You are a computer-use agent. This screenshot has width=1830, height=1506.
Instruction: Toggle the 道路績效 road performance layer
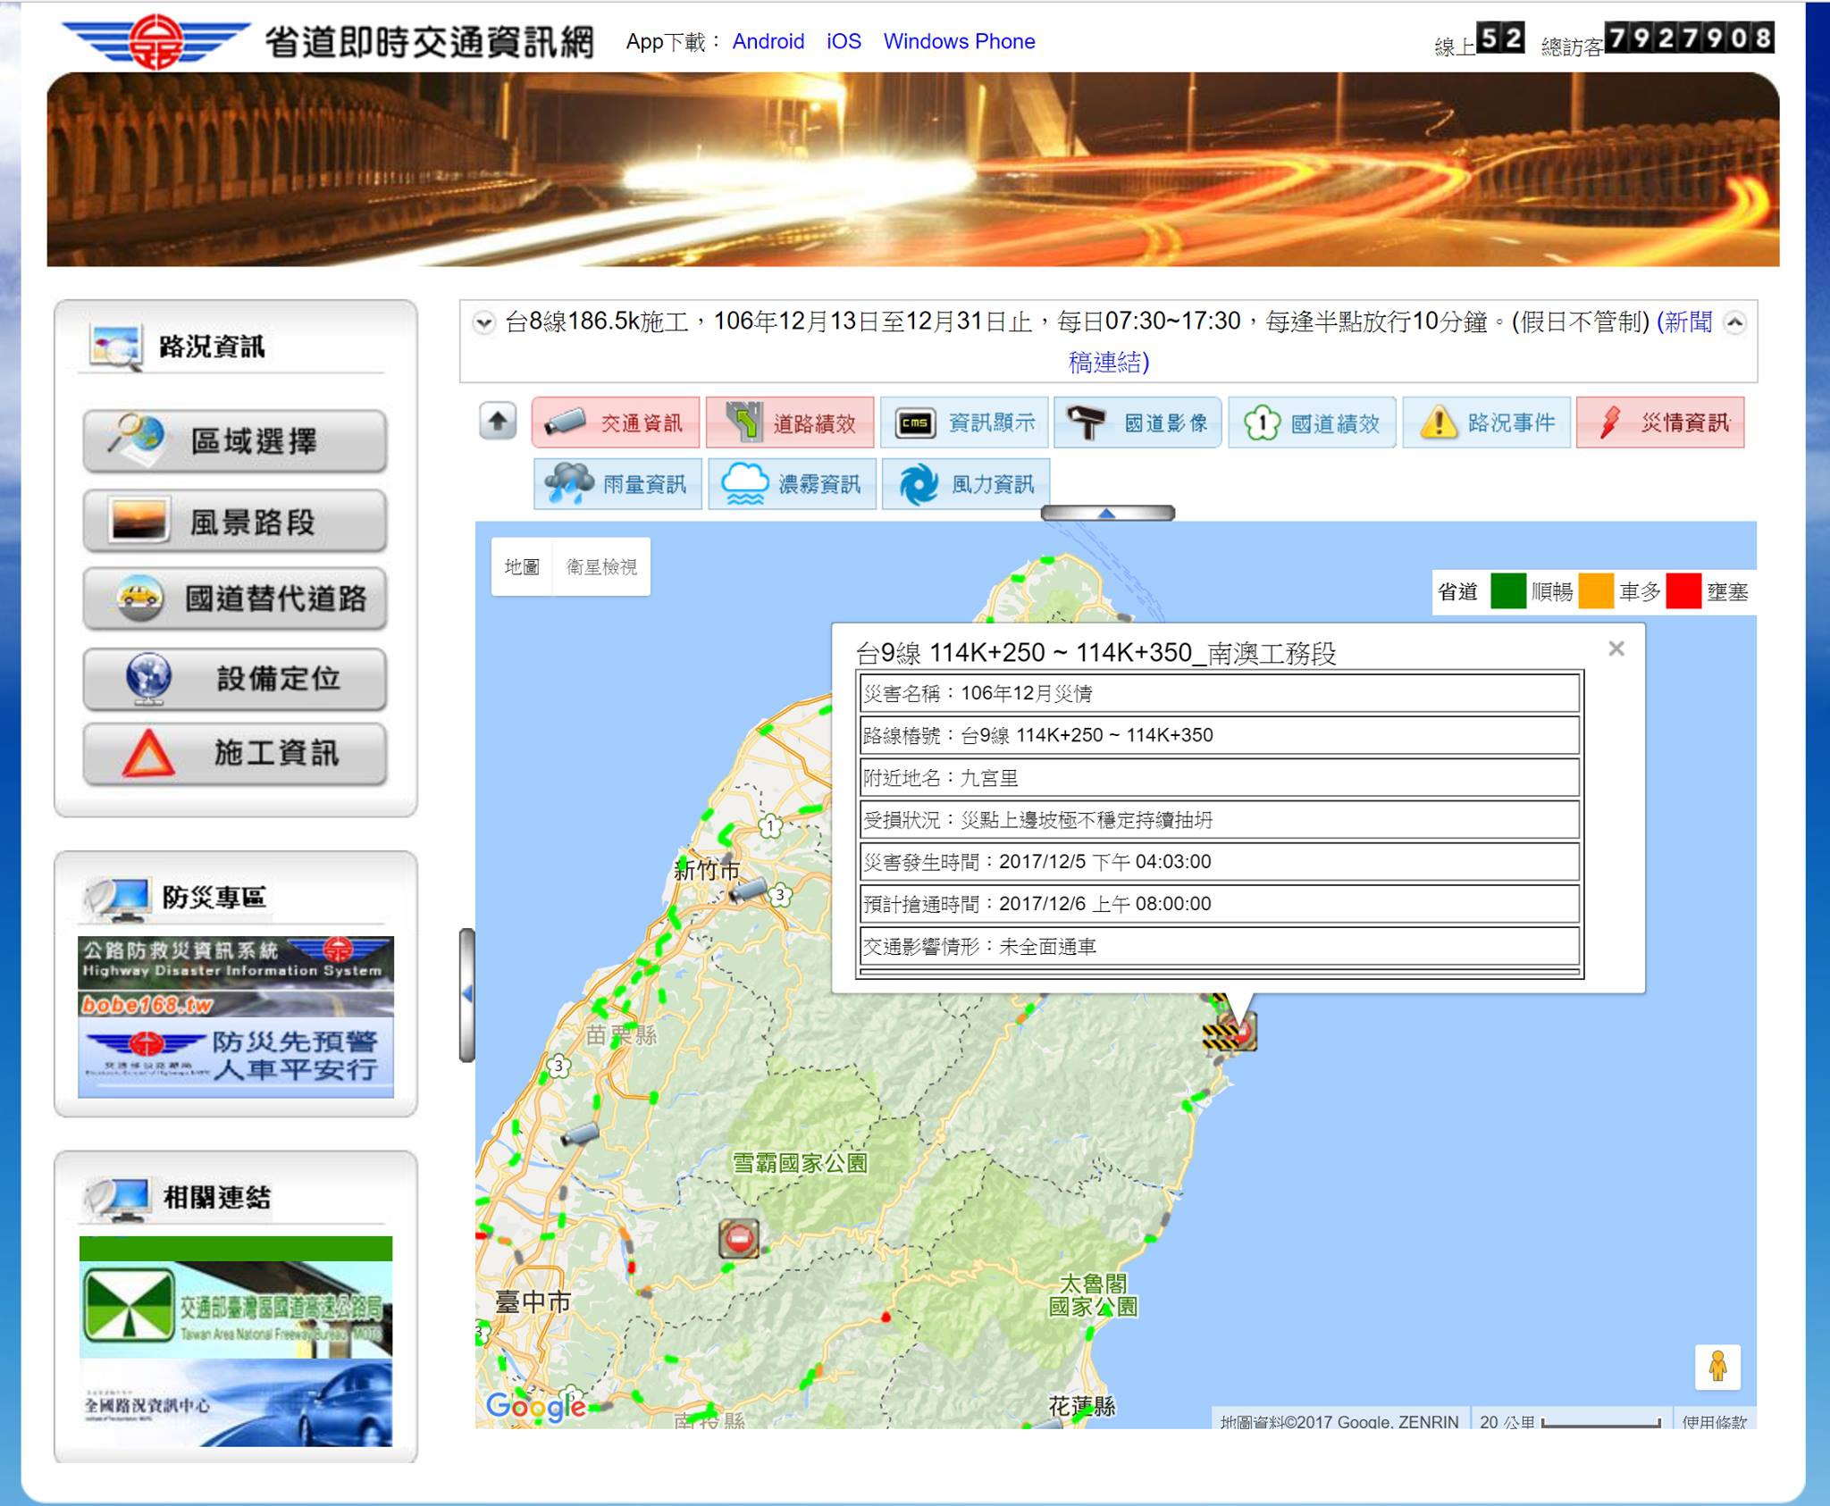pyautogui.click(x=790, y=423)
